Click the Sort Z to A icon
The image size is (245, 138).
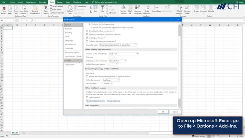click(91, 11)
